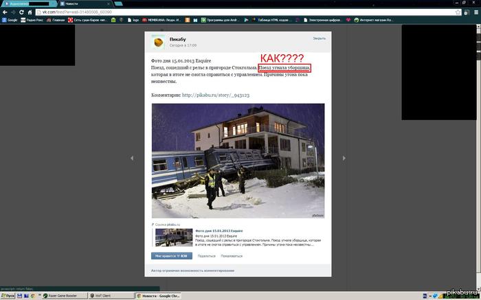Go to next photo with right arrow
The width and height of the screenshot is (481, 300).
(345, 157)
